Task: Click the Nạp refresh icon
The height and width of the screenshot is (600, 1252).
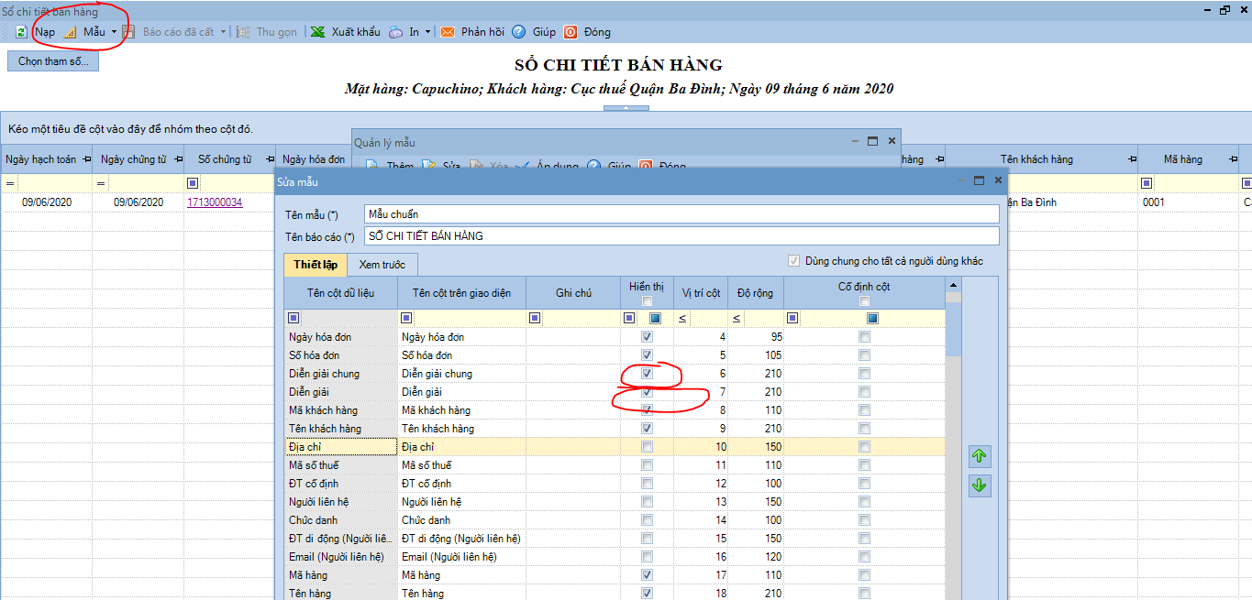Action: (x=21, y=32)
